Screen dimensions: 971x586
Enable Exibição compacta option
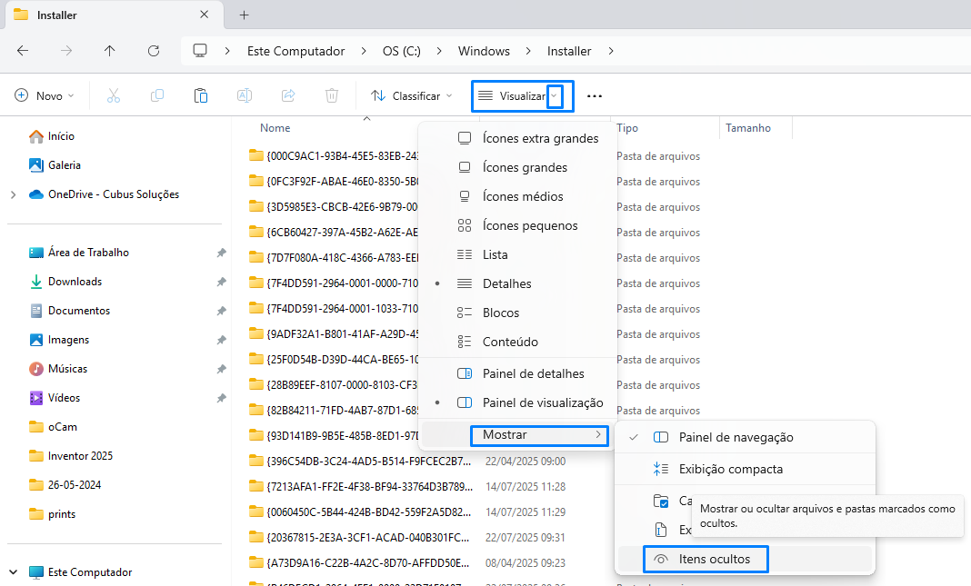730,469
